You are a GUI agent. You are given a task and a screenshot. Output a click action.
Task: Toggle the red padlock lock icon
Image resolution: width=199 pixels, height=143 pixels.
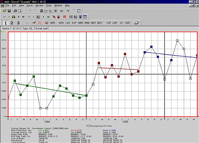(59, 17)
